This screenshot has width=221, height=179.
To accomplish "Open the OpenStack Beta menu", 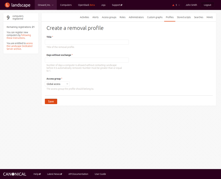I will coord(86,5).
